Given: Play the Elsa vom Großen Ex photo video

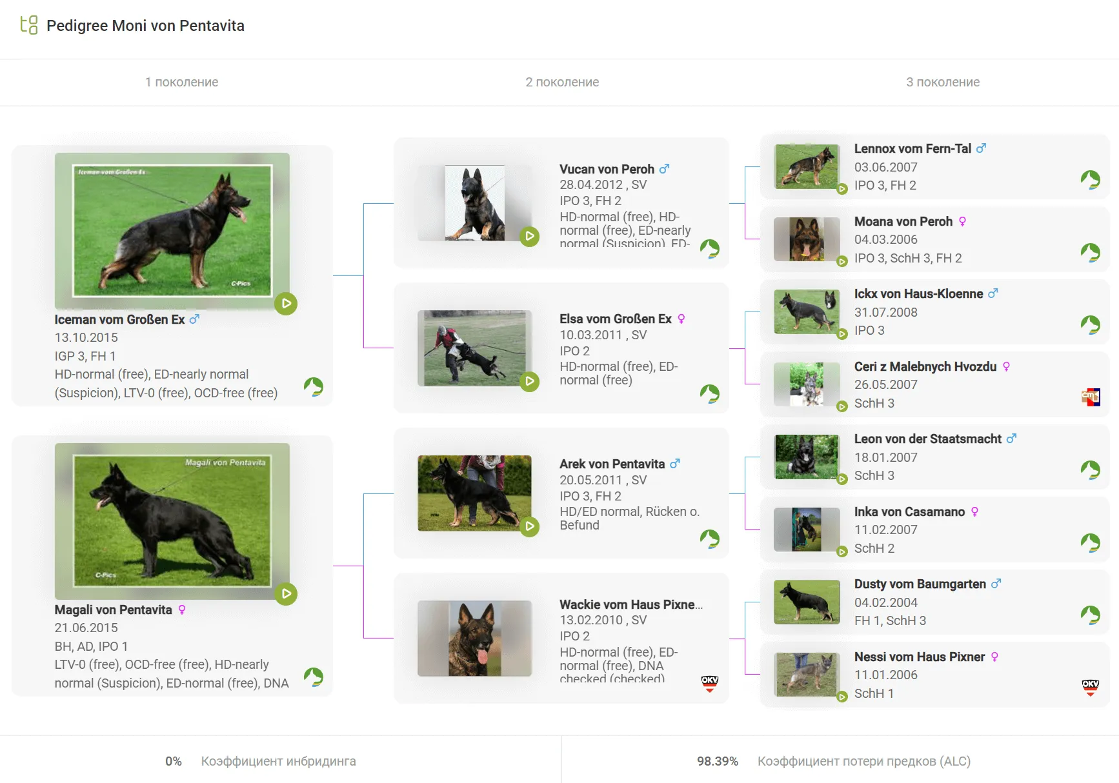Looking at the screenshot, I should click(529, 381).
